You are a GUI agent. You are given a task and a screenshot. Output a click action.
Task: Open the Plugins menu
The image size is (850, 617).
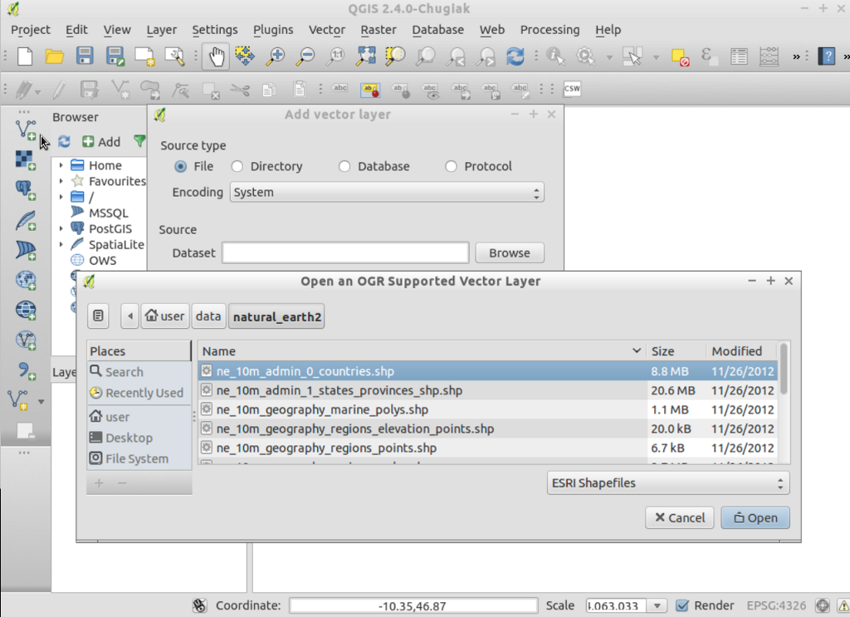(273, 30)
